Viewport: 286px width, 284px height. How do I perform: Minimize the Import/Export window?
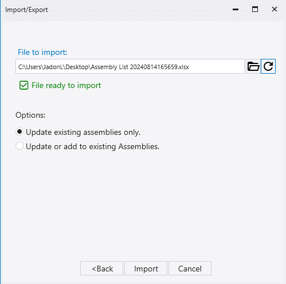[236, 9]
